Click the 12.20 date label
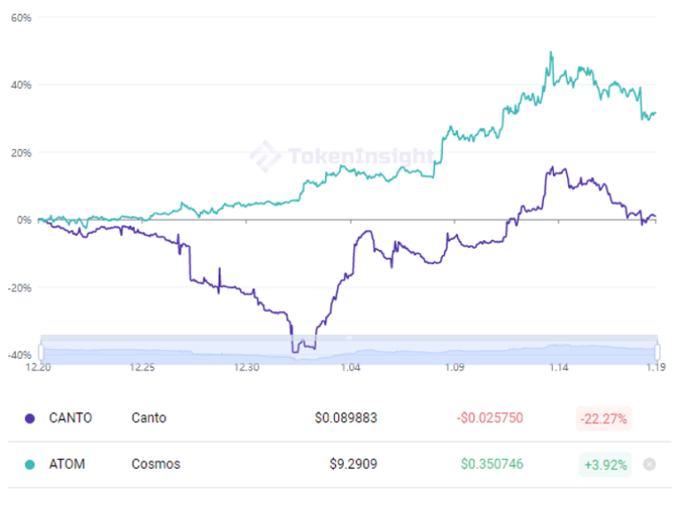This screenshot has width=683, height=506. point(38,368)
